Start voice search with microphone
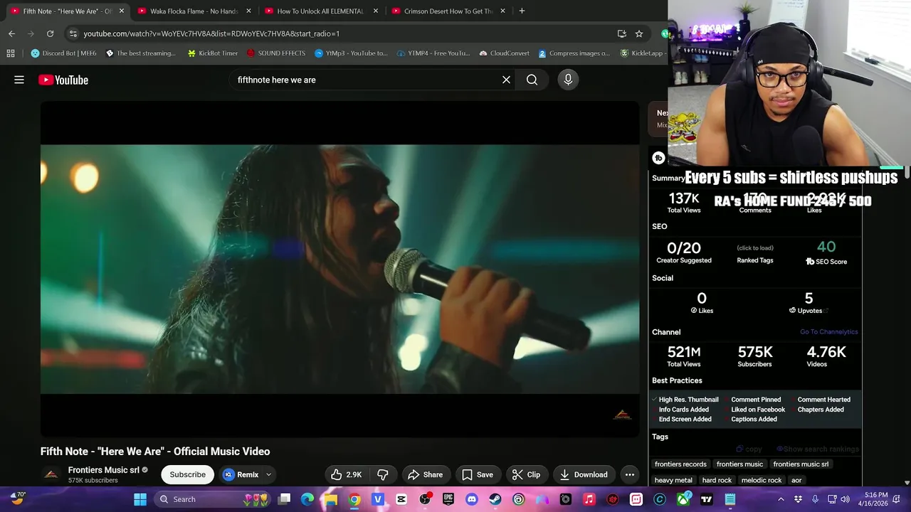This screenshot has width=911, height=512. 568,80
